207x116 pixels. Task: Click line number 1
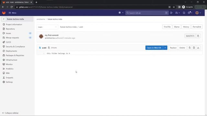[x=44, y=53]
